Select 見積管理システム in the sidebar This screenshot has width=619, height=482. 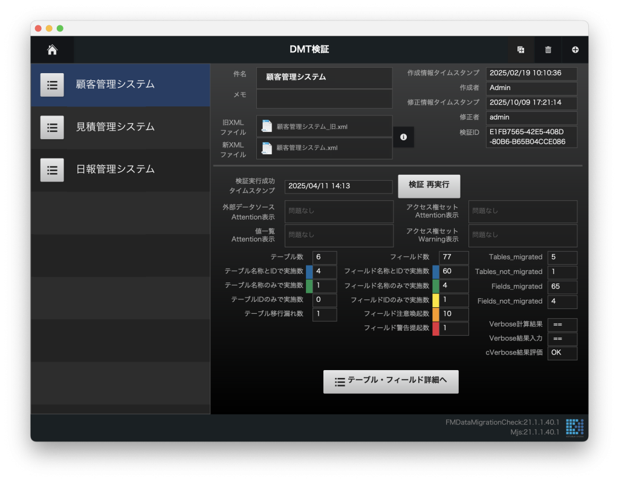tap(115, 127)
